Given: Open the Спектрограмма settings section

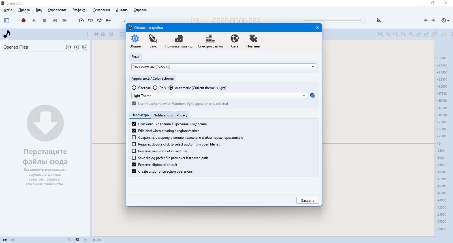Looking at the screenshot, I should point(210,41).
